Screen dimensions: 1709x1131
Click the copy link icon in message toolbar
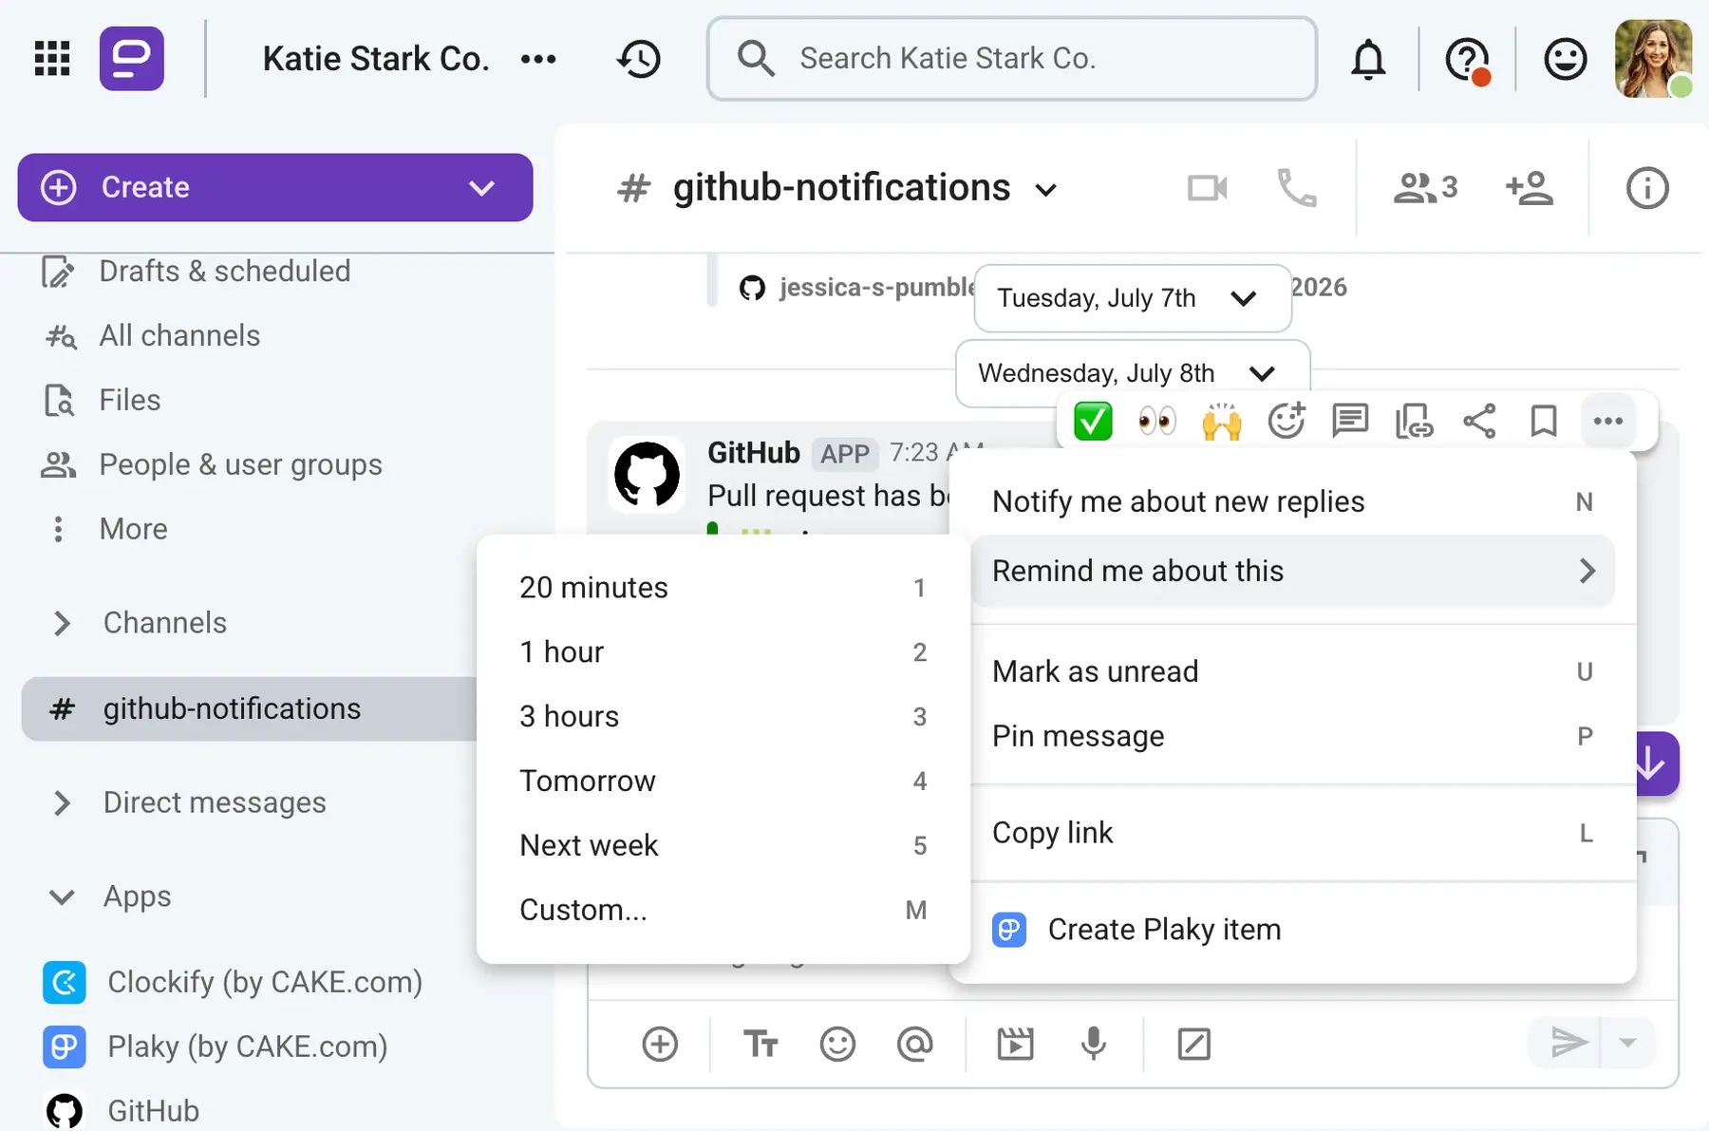pos(1414,421)
